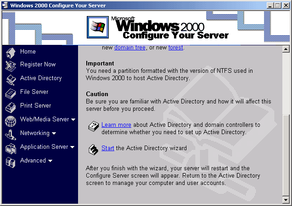The width and height of the screenshot is (292, 206).
Task: Click the paragraph starting 'After you finish'
Action: point(173,175)
